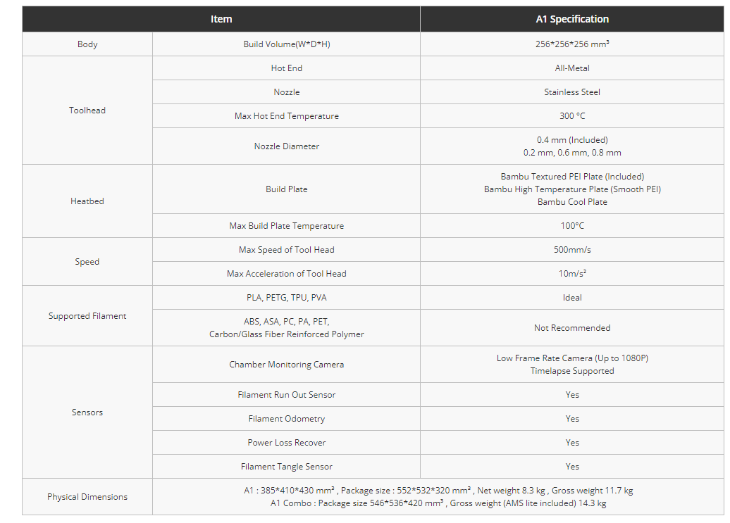The width and height of the screenshot is (730, 523).
Task: Select the Supported Filament category cell
Action: coord(87,315)
